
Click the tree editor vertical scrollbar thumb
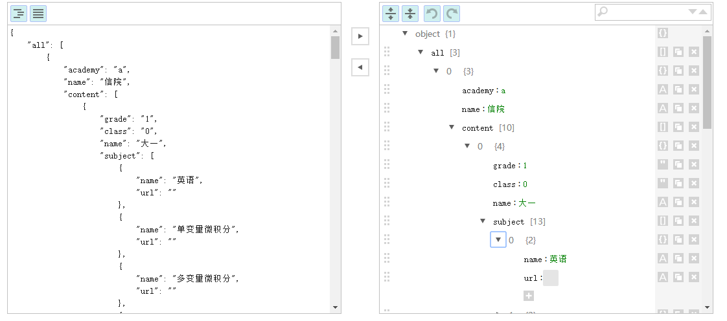[x=707, y=82]
